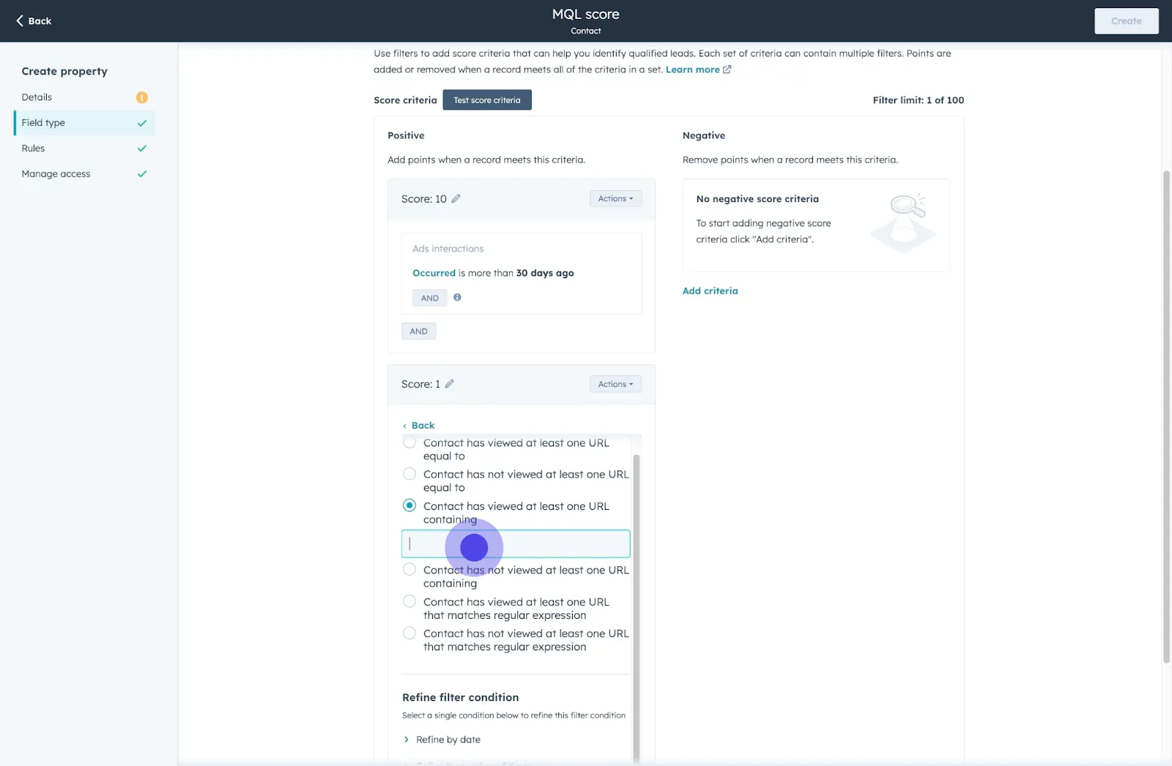Select 'has viewed URL that matches regular expression'
Screen dimensions: 1172x766
pyautogui.click(x=409, y=601)
